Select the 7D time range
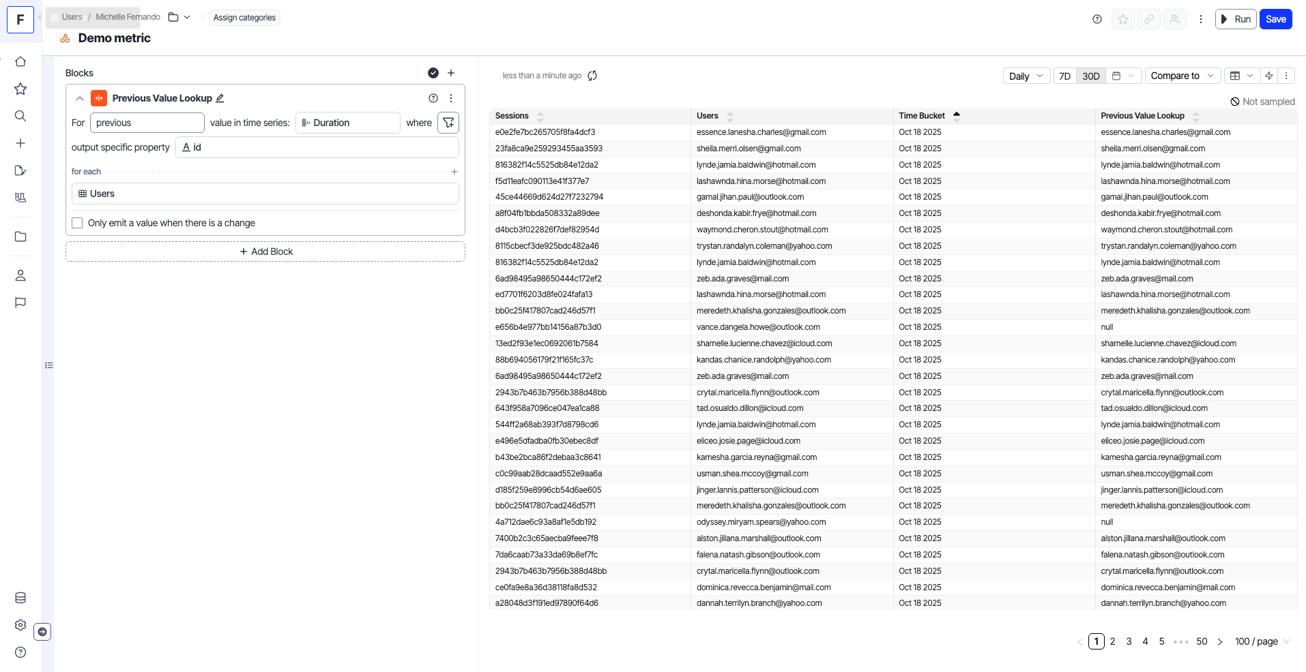 pyautogui.click(x=1064, y=76)
